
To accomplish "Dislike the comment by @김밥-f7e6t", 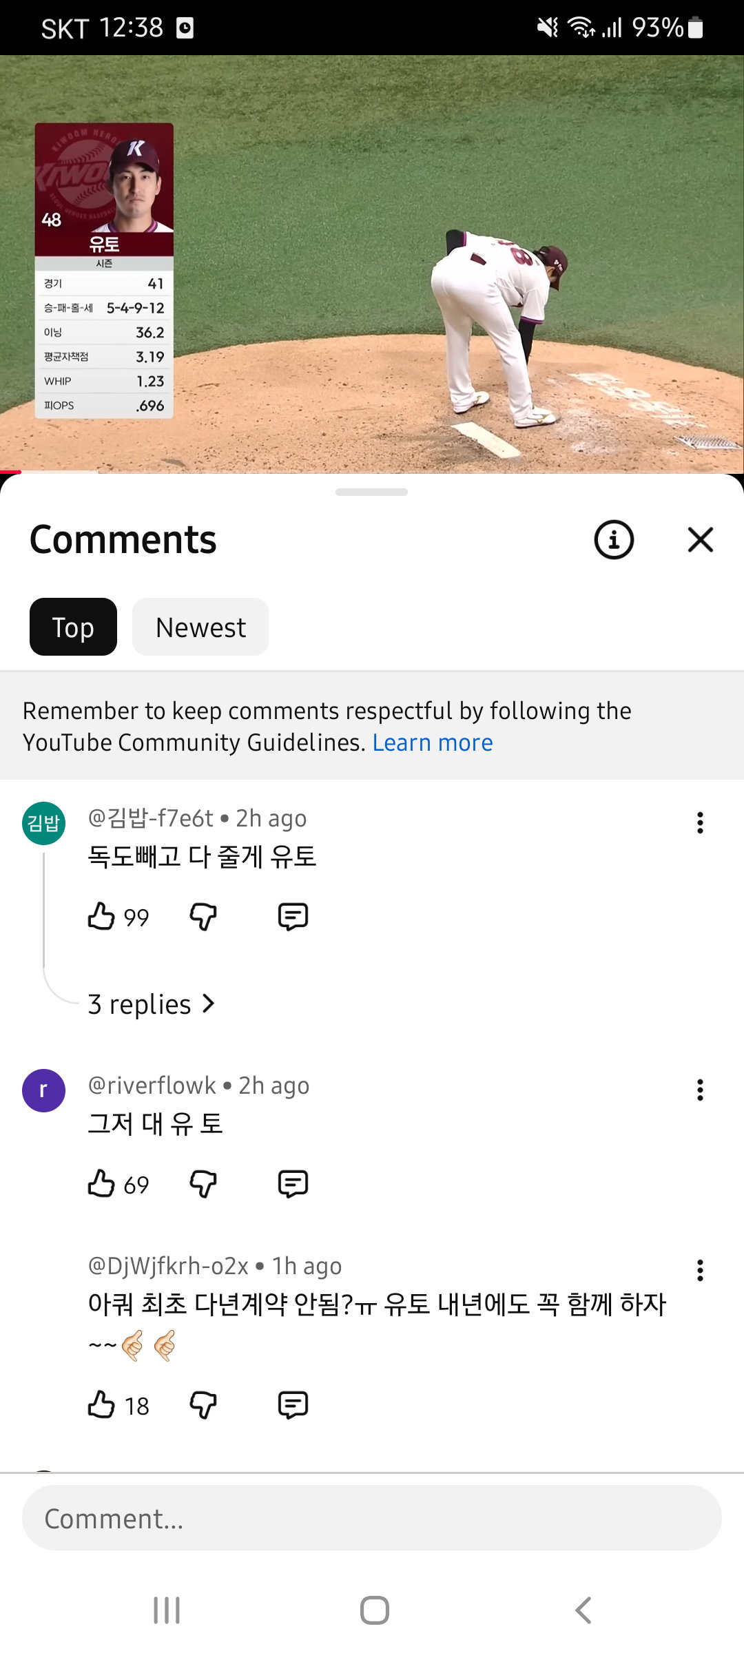I will [x=203, y=917].
